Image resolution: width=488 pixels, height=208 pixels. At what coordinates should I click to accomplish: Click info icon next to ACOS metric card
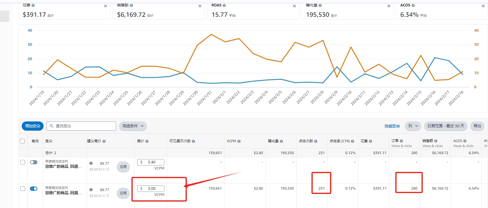pos(413,5)
